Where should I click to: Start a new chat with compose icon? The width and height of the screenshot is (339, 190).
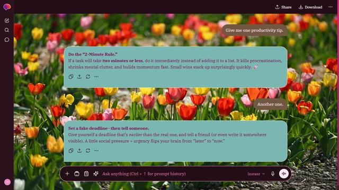click(x=7, y=21)
